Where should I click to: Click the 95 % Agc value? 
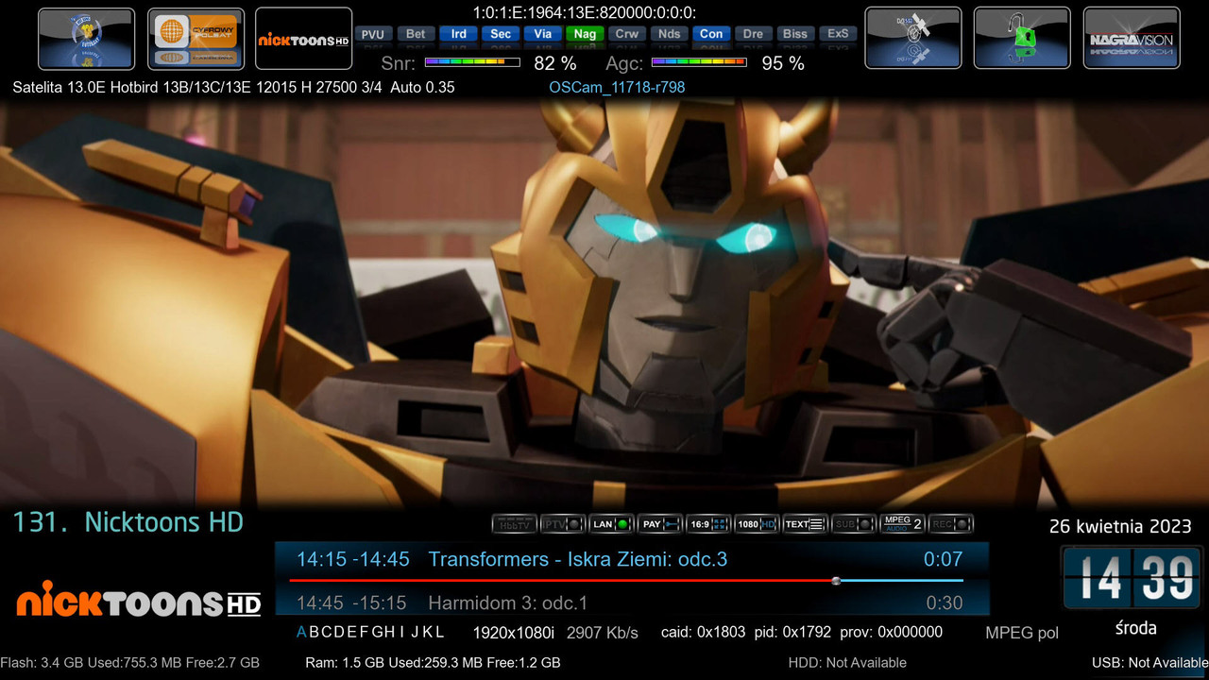783,63
